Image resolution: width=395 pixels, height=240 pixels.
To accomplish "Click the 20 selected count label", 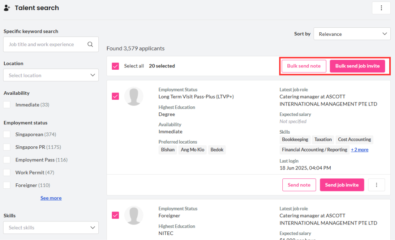I will pyautogui.click(x=162, y=66).
